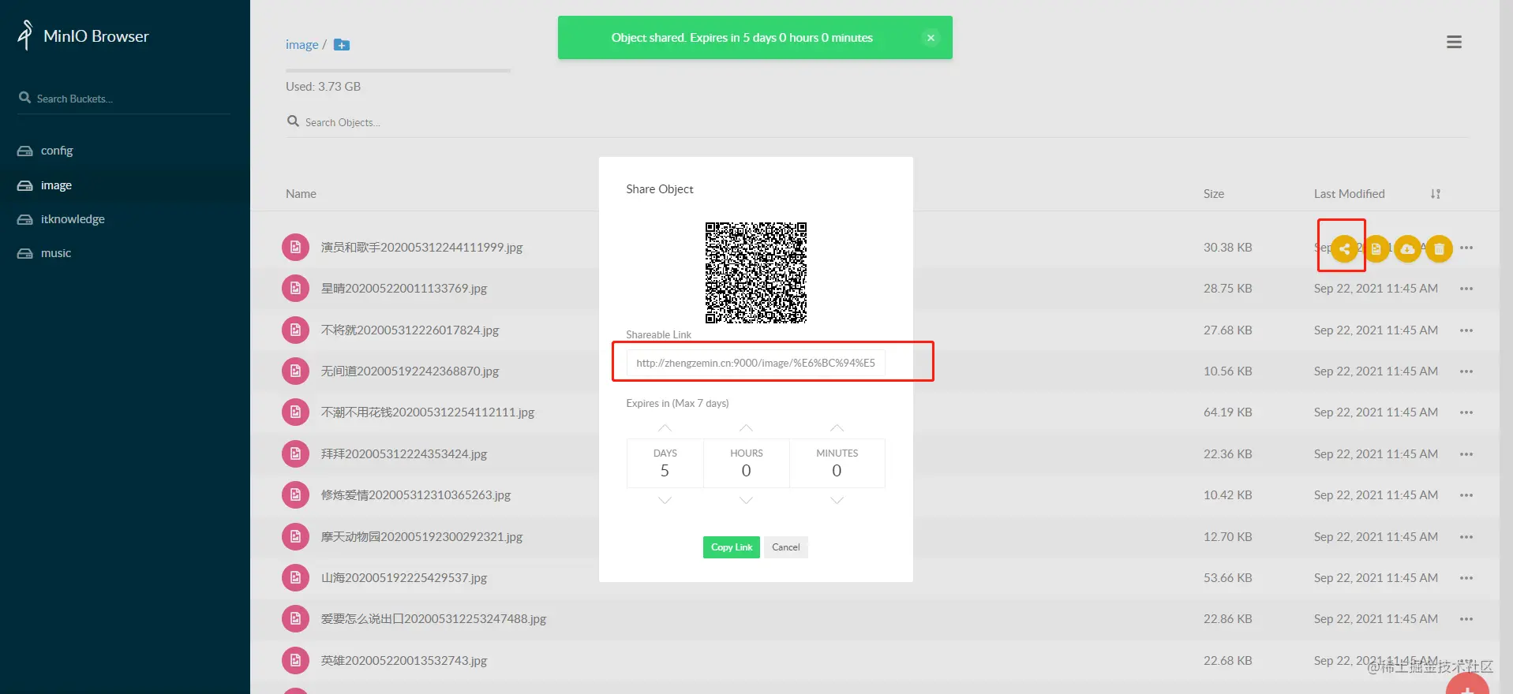Select file icon for 演员和歌手202005312244111999.jpg
This screenshot has height=694, width=1513.
tap(295, 247)
